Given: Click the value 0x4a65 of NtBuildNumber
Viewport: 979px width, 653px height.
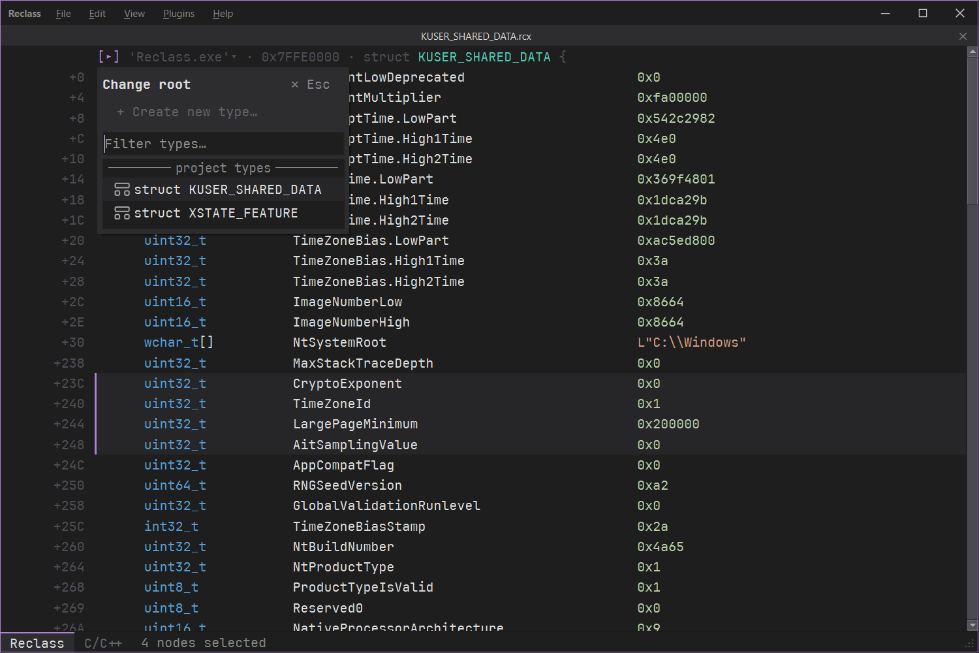Looking at the screenshot, I should [660, 547].
